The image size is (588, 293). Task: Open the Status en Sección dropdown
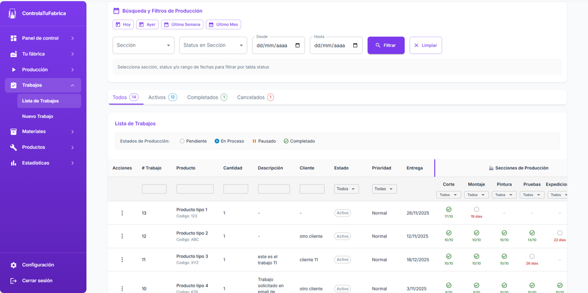(213, 45)
